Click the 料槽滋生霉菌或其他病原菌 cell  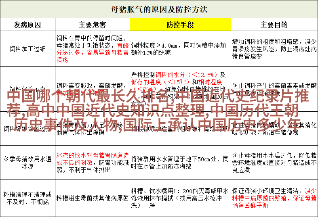[x=93, y=198]
